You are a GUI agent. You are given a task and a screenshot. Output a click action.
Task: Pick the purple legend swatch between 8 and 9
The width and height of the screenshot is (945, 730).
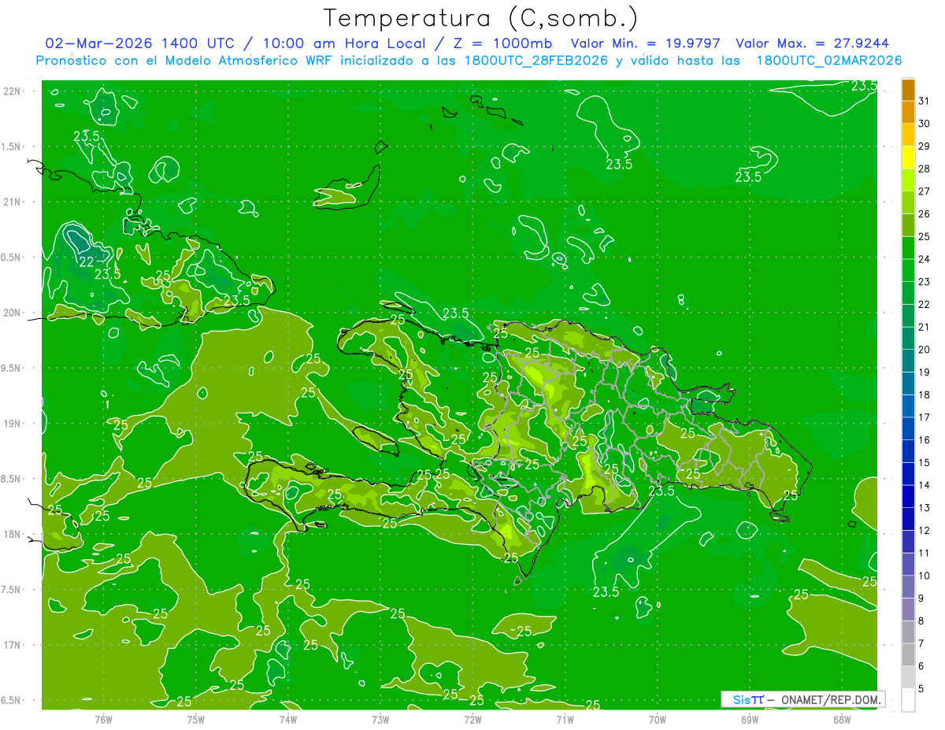tap(908, 610)
